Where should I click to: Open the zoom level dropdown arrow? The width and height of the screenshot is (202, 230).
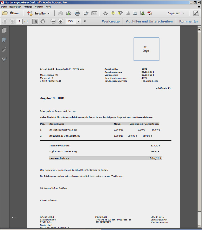(x=78, y=21)
